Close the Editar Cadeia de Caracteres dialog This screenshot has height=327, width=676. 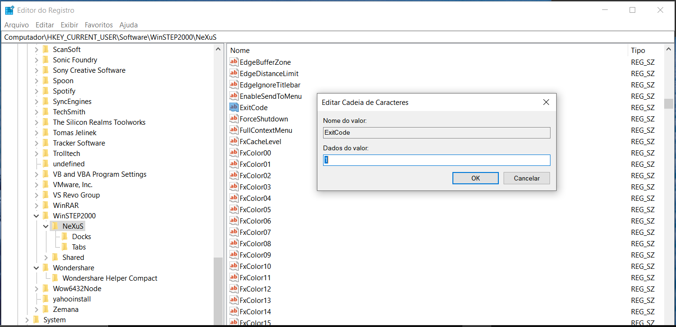point(546,102)
